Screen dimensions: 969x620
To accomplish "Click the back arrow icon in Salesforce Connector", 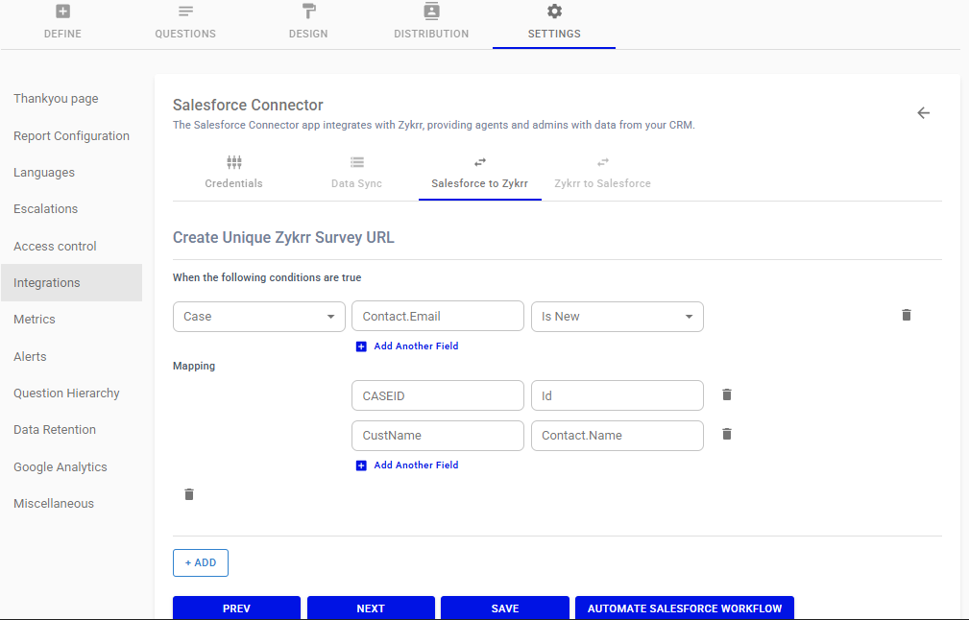I will 923,113.
